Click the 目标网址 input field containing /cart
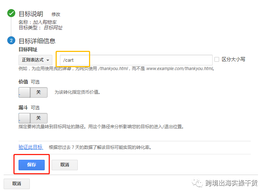This screenshot has width=266, height=195. [136, 60]
